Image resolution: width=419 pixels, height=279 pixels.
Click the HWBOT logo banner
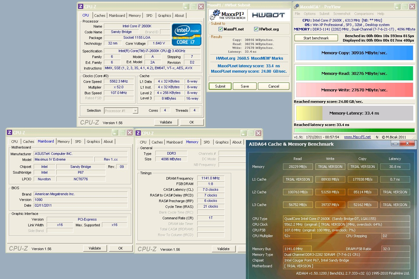tap(269, 15)
